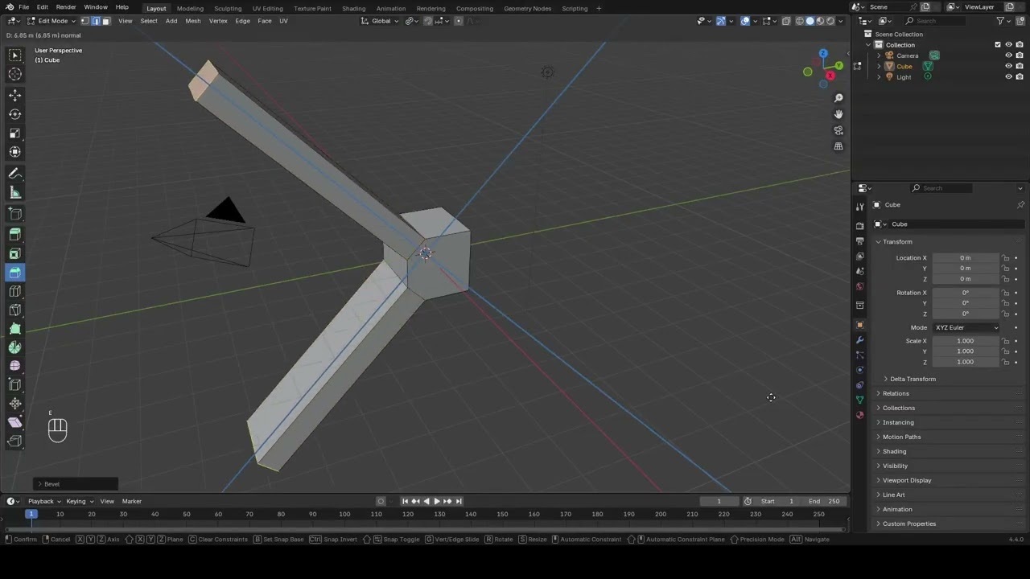Screen dimensions: 1030x579
Task: Select the Poly Build tool
Action: pyautogui.click(x=14, y=329)
